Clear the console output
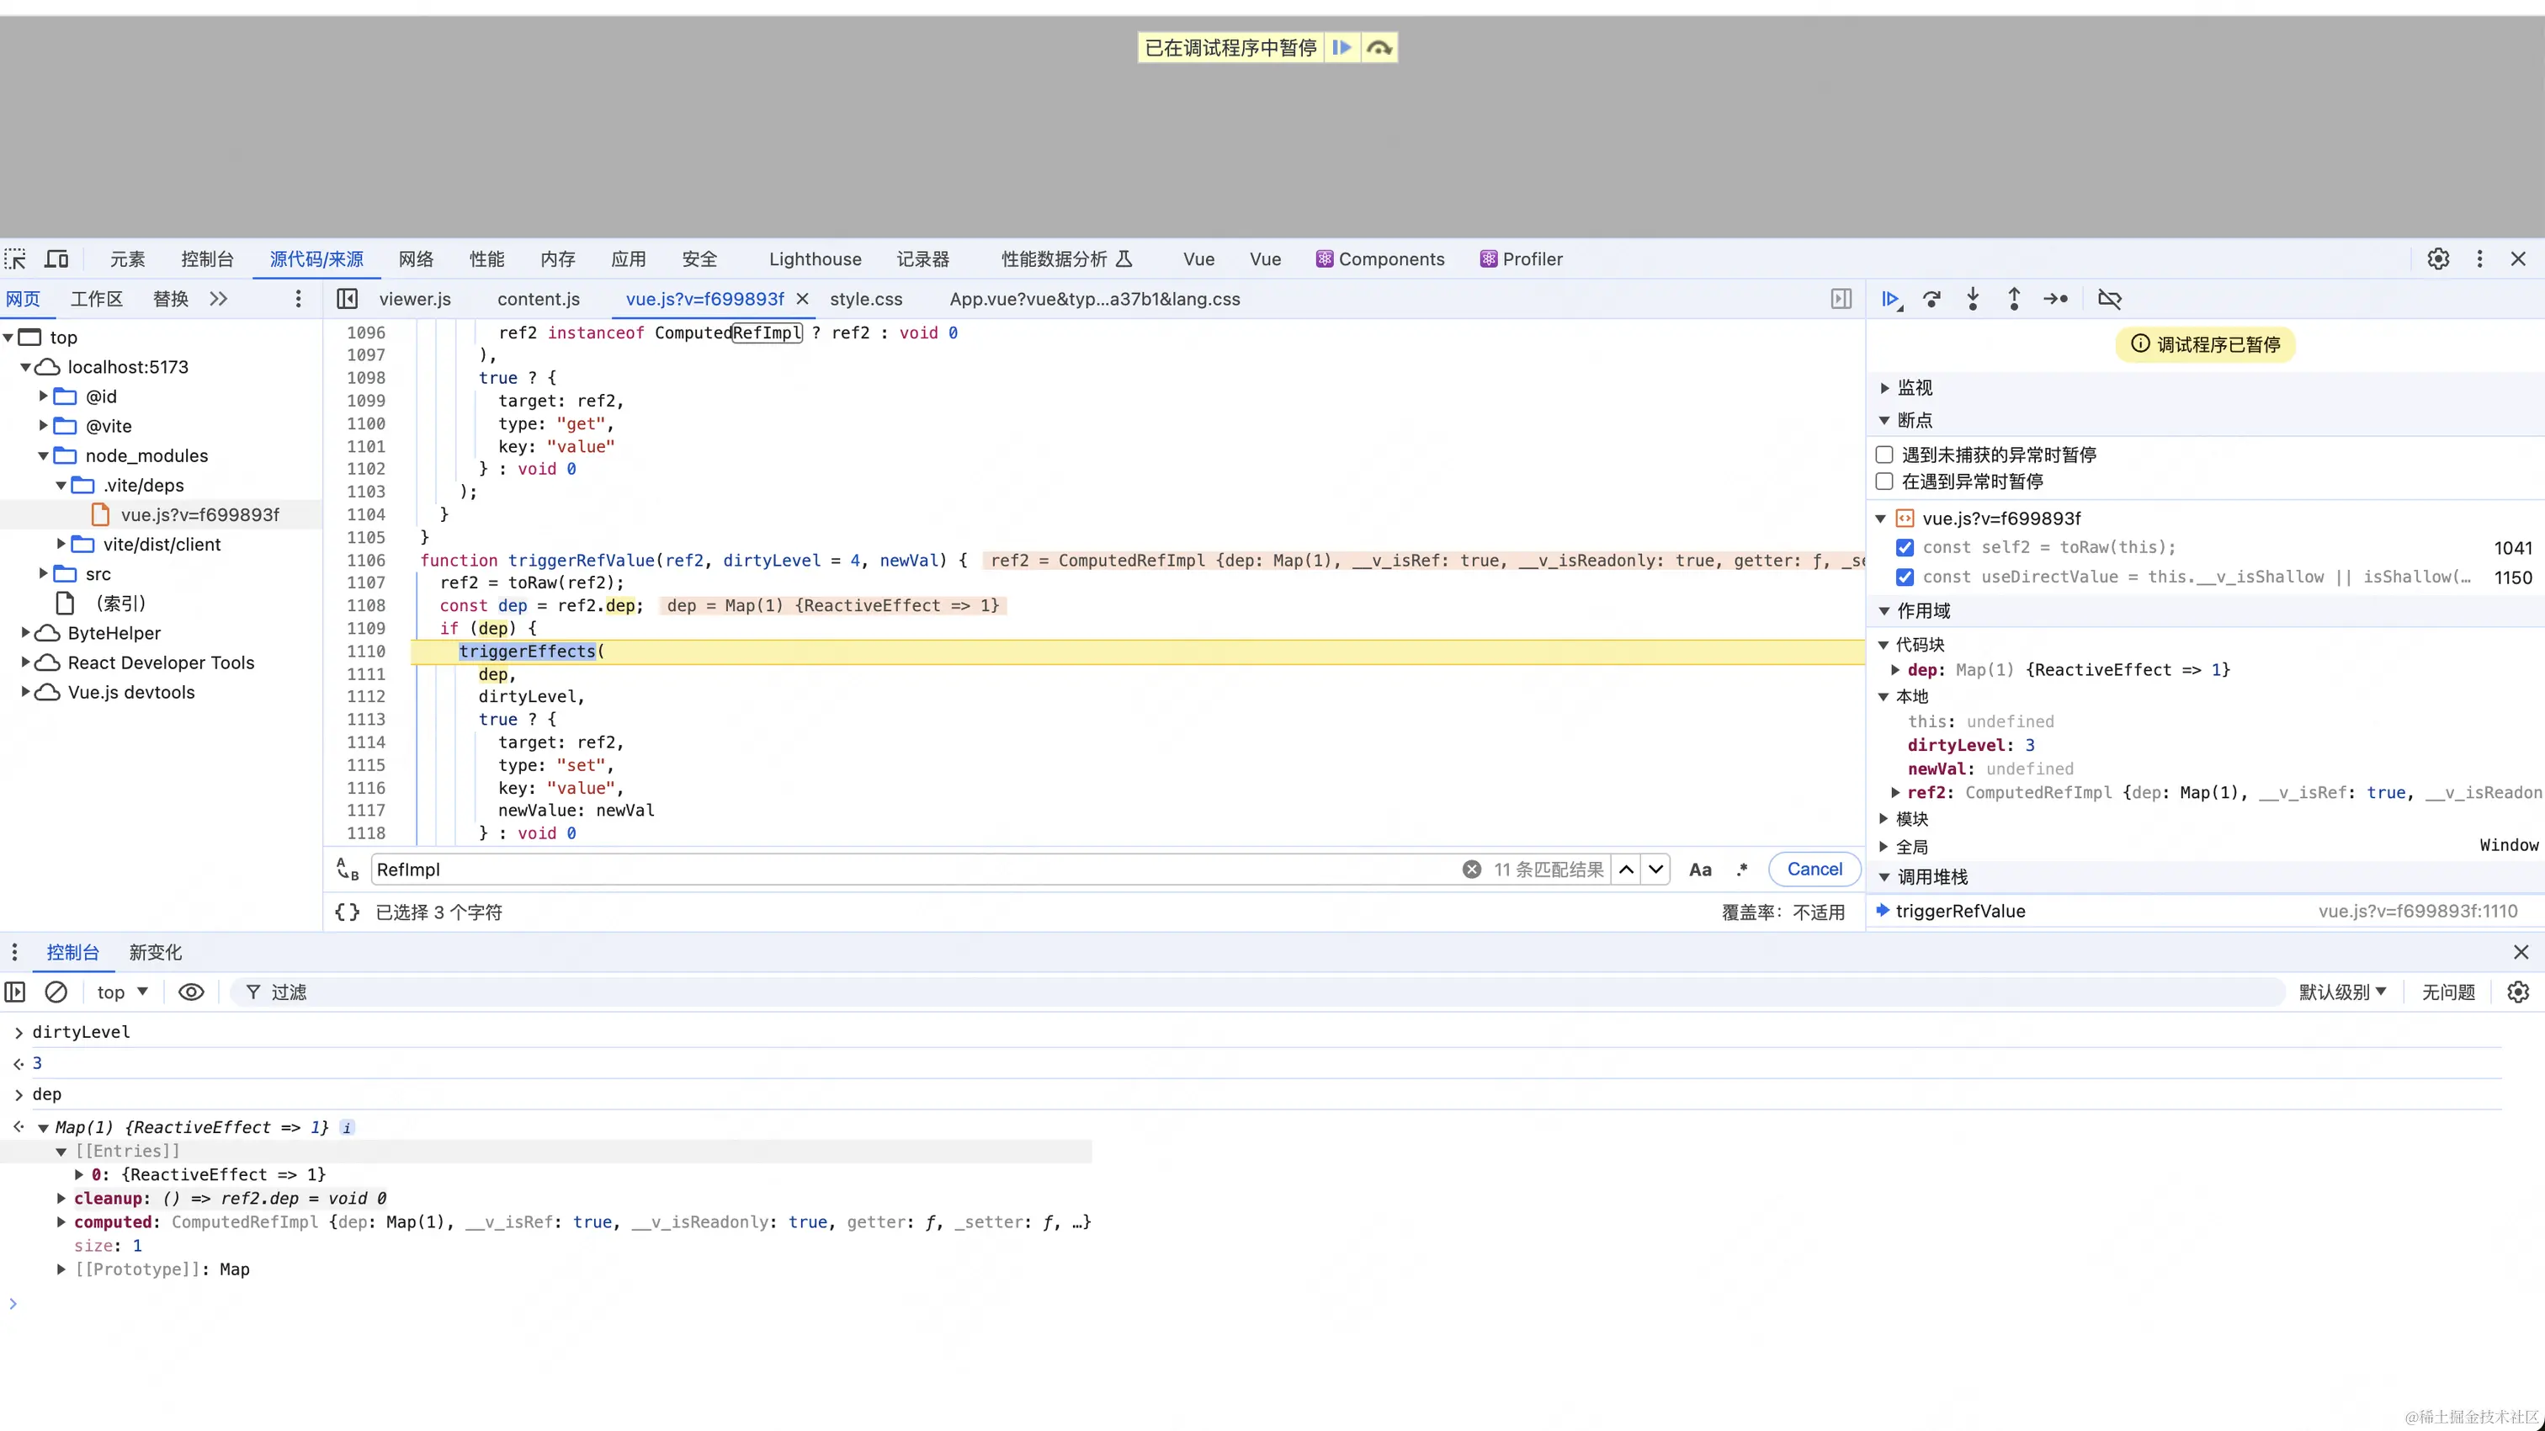The height and width of the screenshot is (1431, 2545). point(56,992)
